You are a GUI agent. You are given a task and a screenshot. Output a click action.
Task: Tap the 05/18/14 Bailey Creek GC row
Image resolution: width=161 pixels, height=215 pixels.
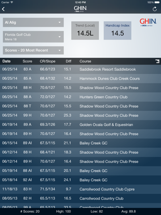pyautogui.click(x=80, y=180)
